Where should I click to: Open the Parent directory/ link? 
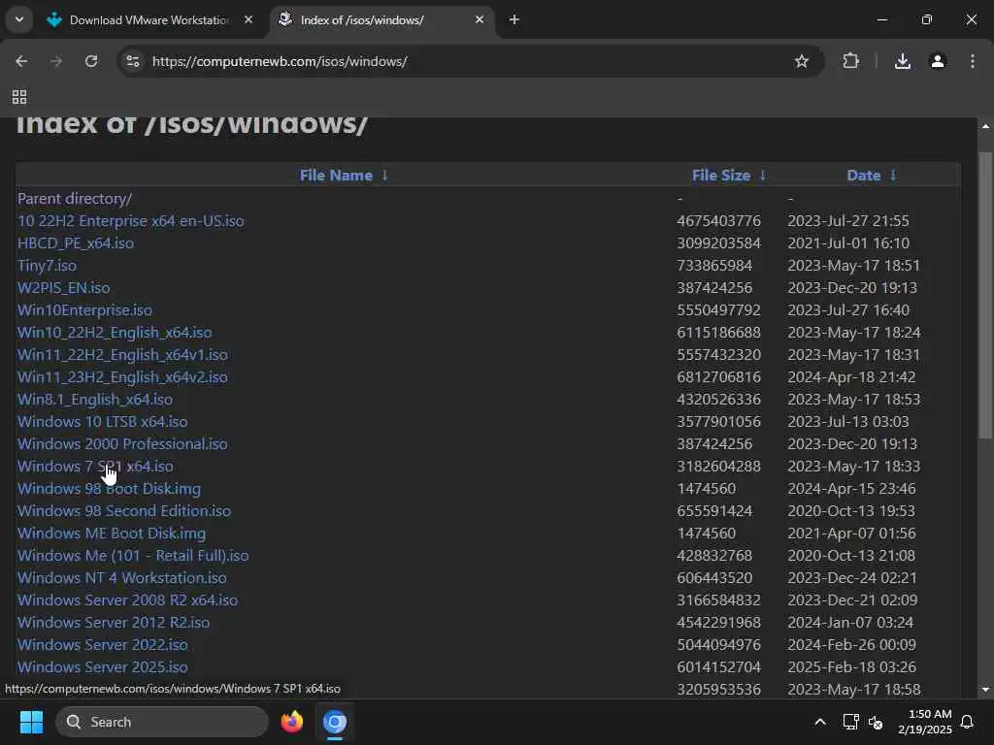75,198
